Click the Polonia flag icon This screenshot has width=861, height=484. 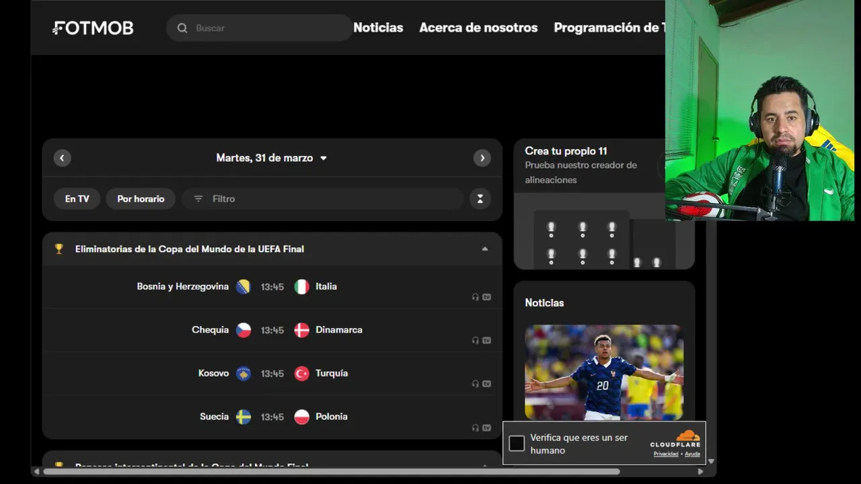[302, 417]
